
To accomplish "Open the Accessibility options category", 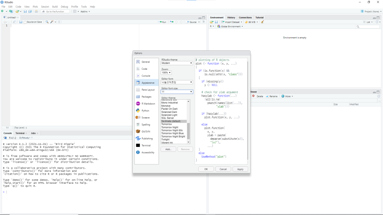I will tap(146, 152).
